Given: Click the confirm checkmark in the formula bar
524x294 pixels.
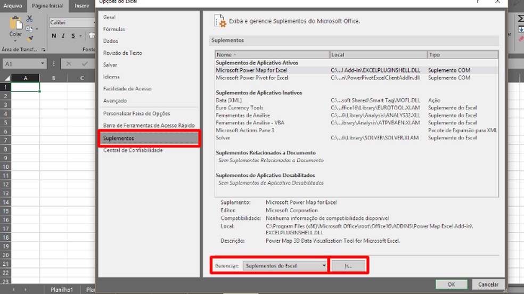Looking at the screenshot, I should pos(85,63).
